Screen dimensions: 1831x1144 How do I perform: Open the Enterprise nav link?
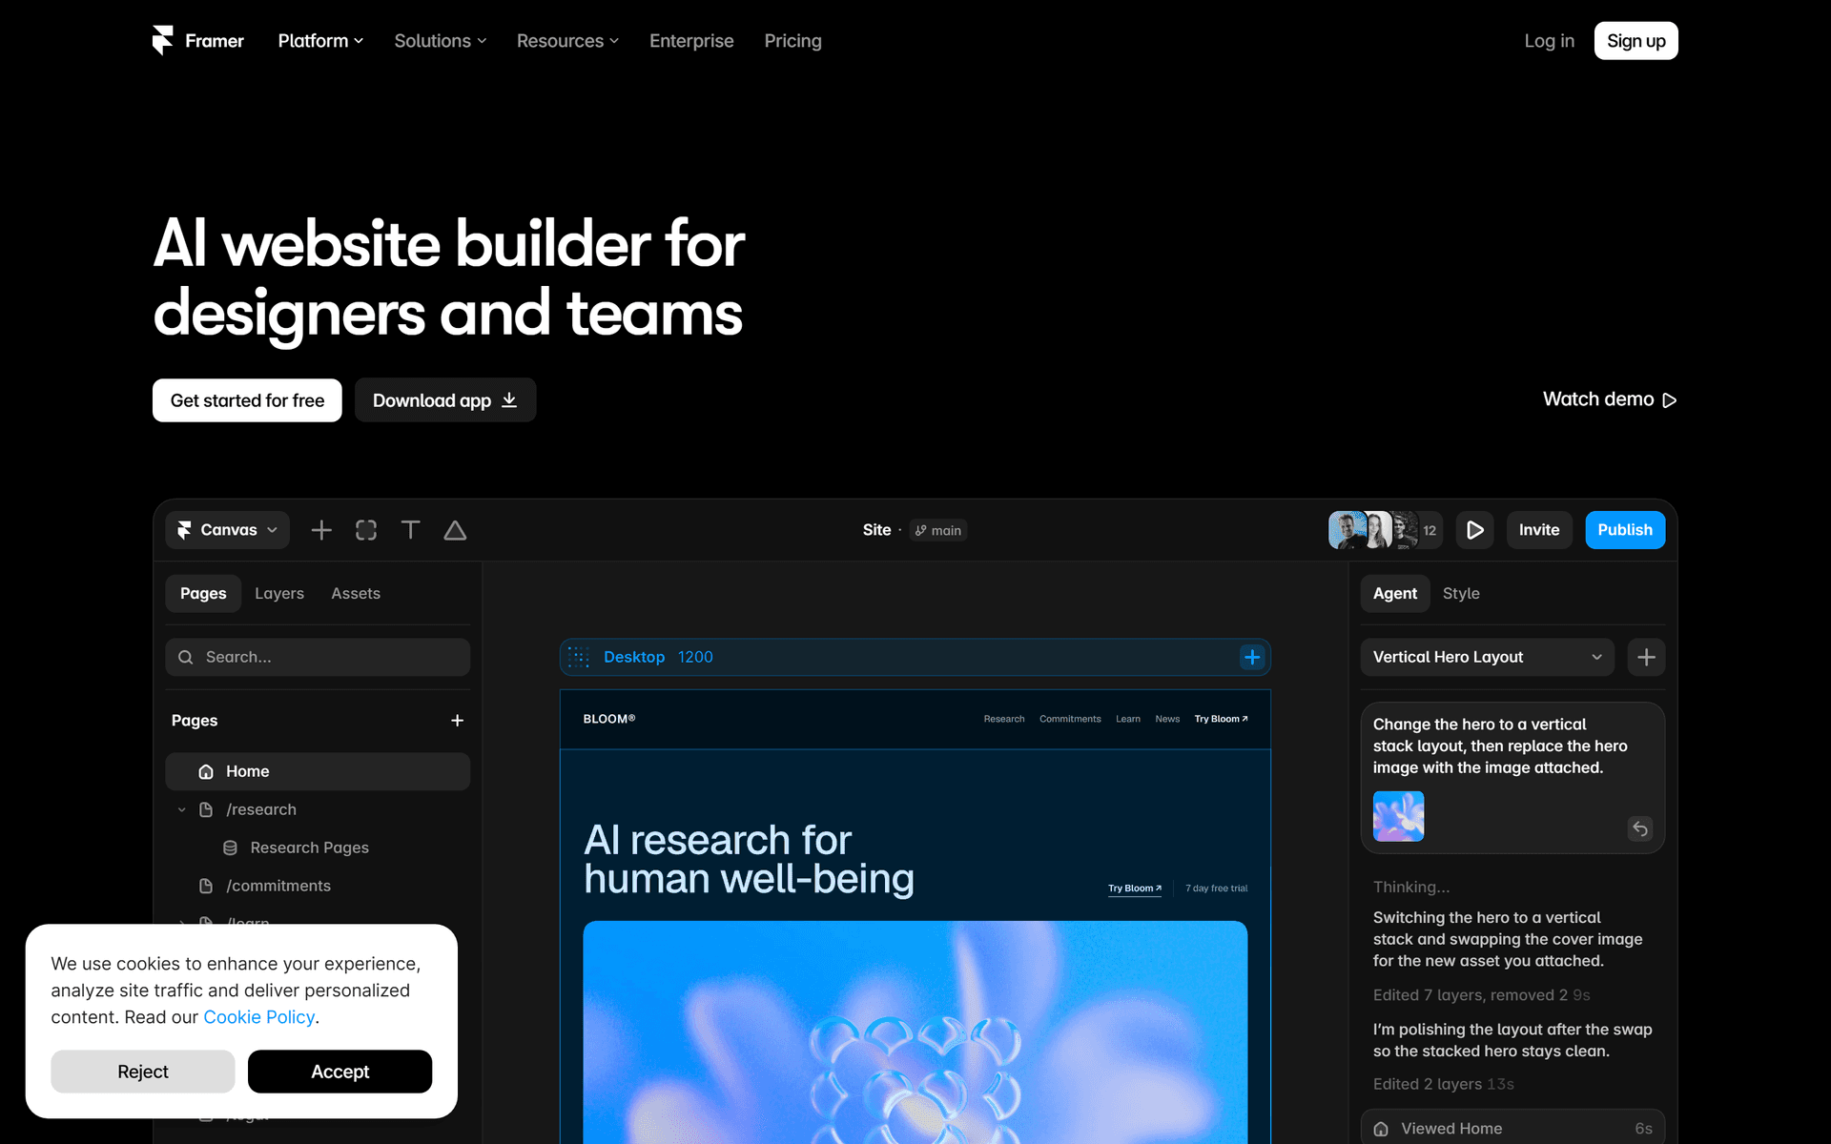click(691, 41)
